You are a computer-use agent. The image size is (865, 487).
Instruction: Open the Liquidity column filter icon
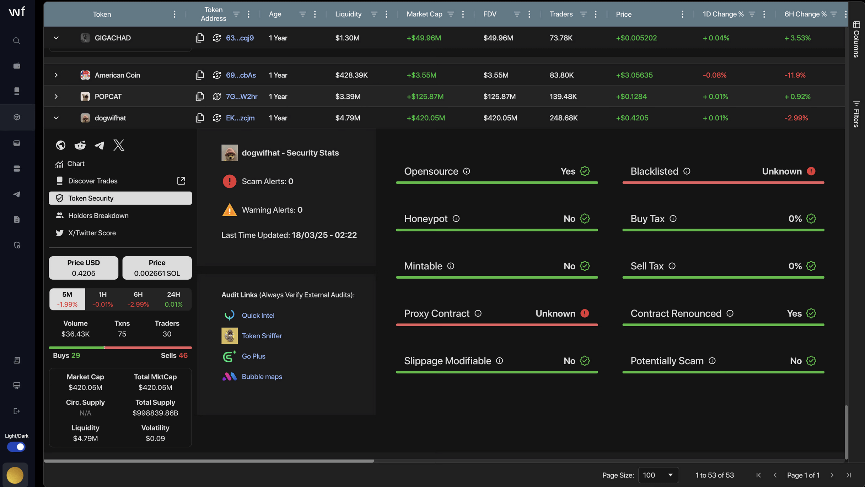click(x=374, y=14)
